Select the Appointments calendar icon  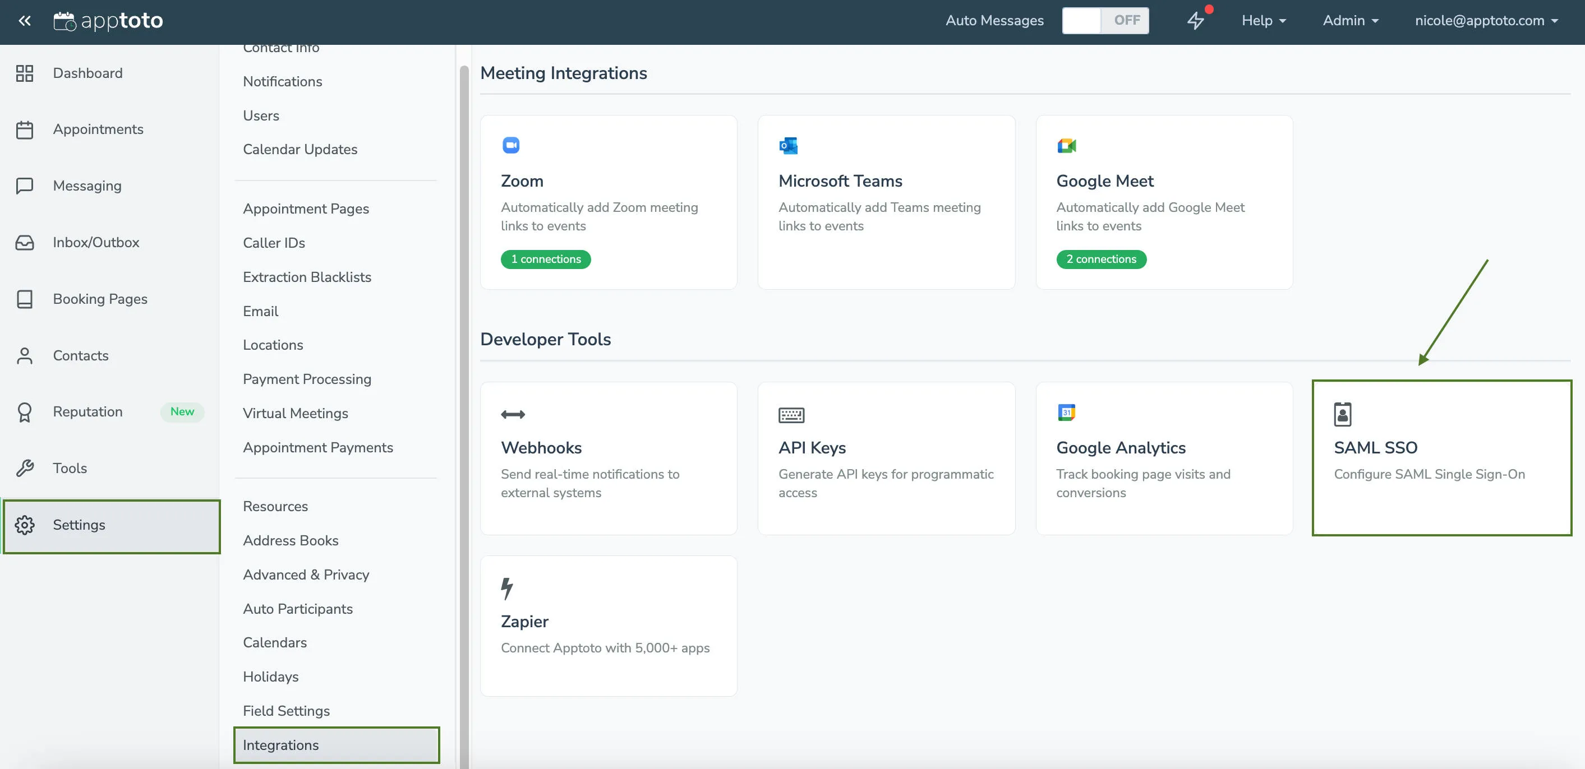pos(25,129)
